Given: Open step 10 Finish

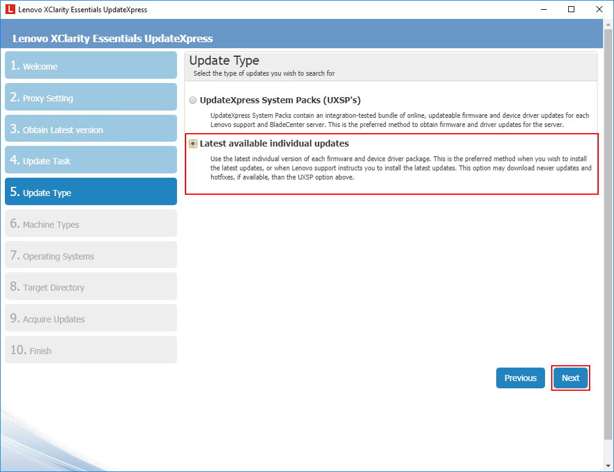Looking at the screenshot, I should [x=91, y=350].
